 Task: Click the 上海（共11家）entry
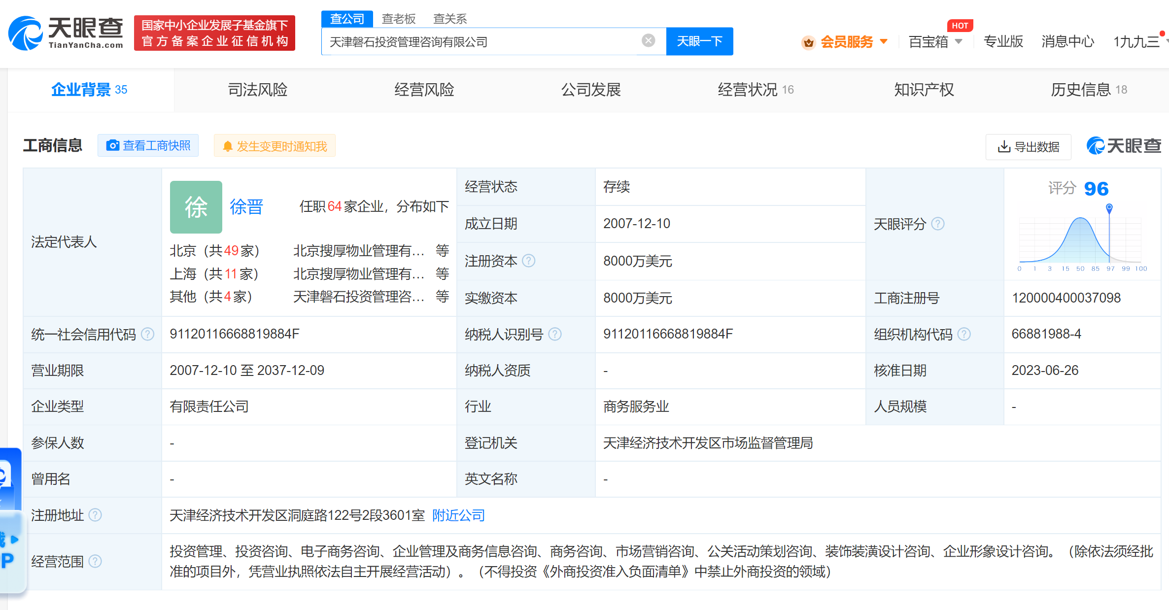(214, 274)
